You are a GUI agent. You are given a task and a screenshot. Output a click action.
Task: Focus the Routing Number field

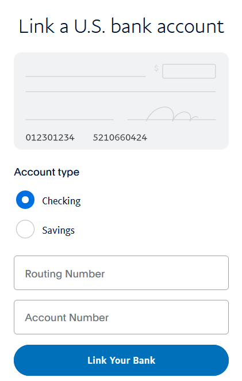pyautogui.click(x=121, y=273)
